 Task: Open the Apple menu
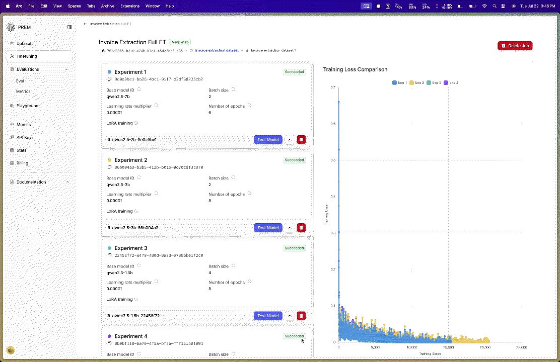(8, 6)
